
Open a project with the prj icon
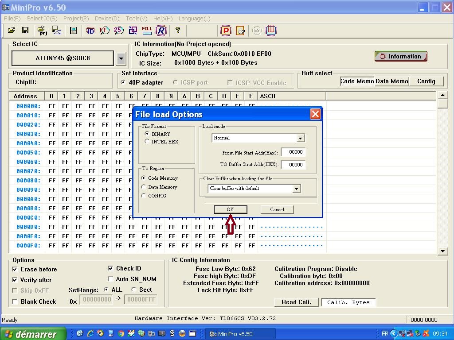point(42,31)
